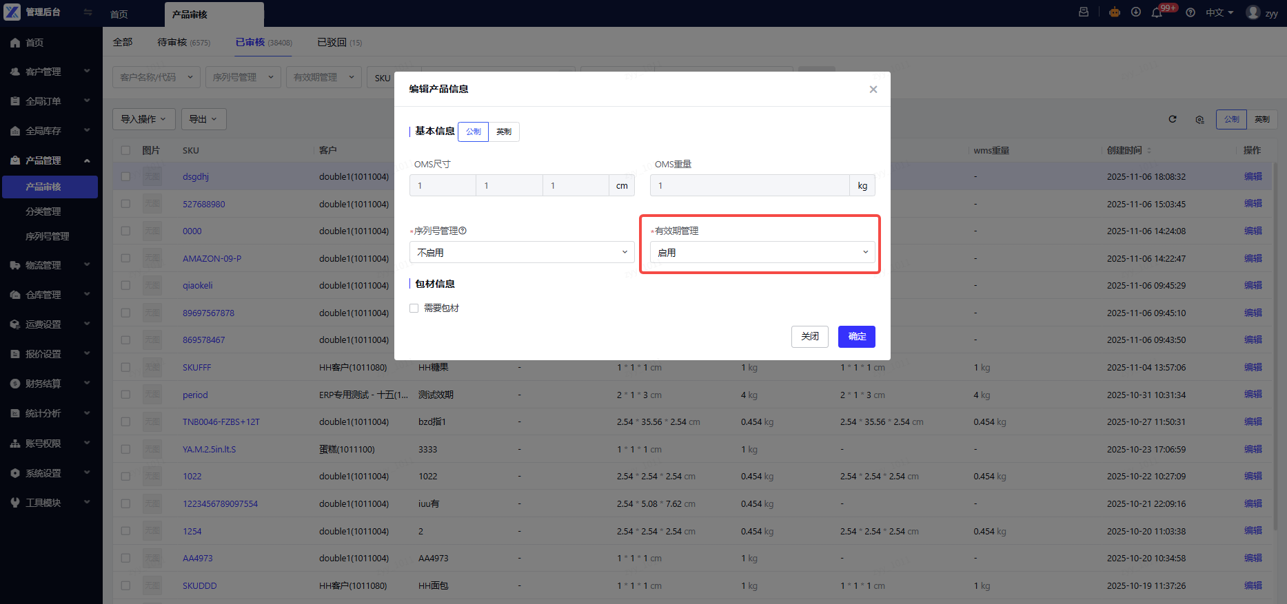The height and width of the screenshot is (604, 1287).
Task: Open the 导出 dropdown button
Action: point(203,119)
